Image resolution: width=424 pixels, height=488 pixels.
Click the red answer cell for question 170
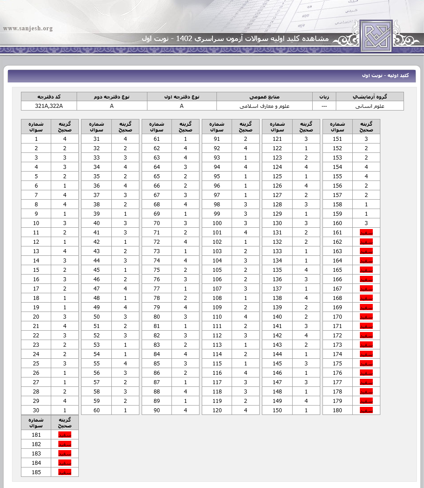coord(366,317)
